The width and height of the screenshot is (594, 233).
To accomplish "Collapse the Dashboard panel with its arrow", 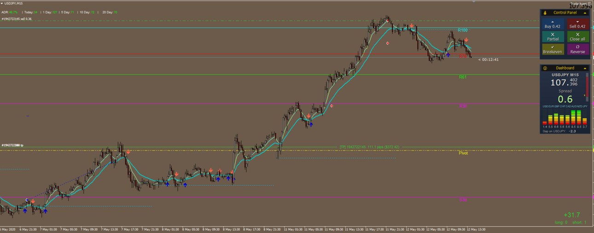I will 585,68.
